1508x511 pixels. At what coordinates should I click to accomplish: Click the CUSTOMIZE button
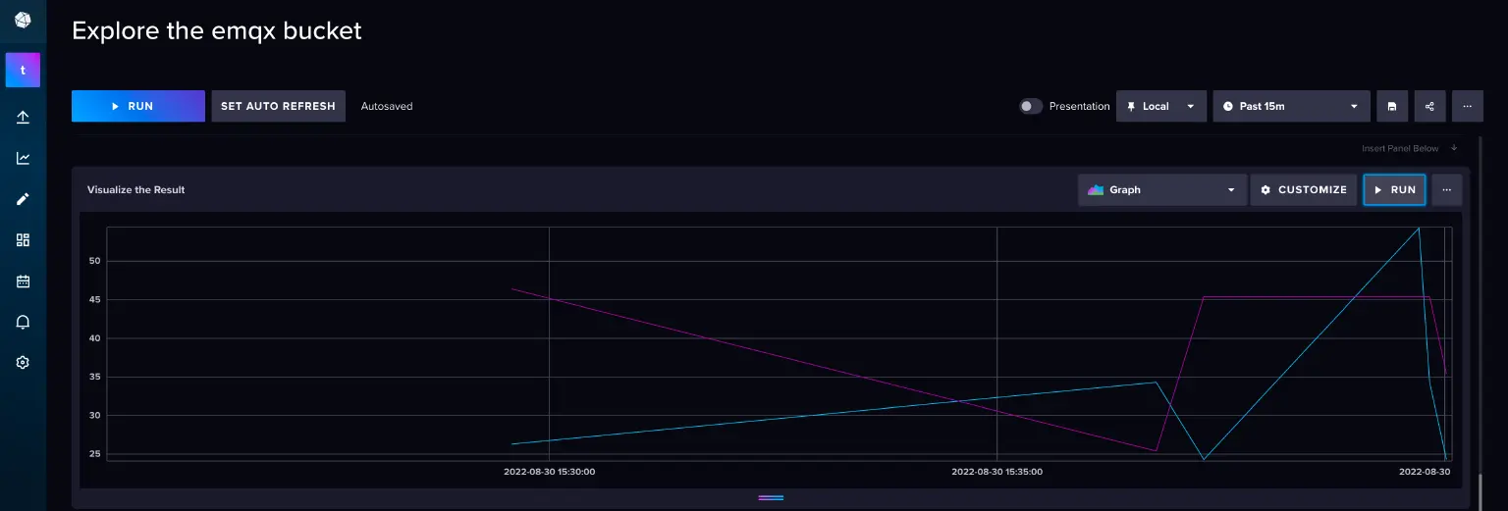(x=1304, y=190)
